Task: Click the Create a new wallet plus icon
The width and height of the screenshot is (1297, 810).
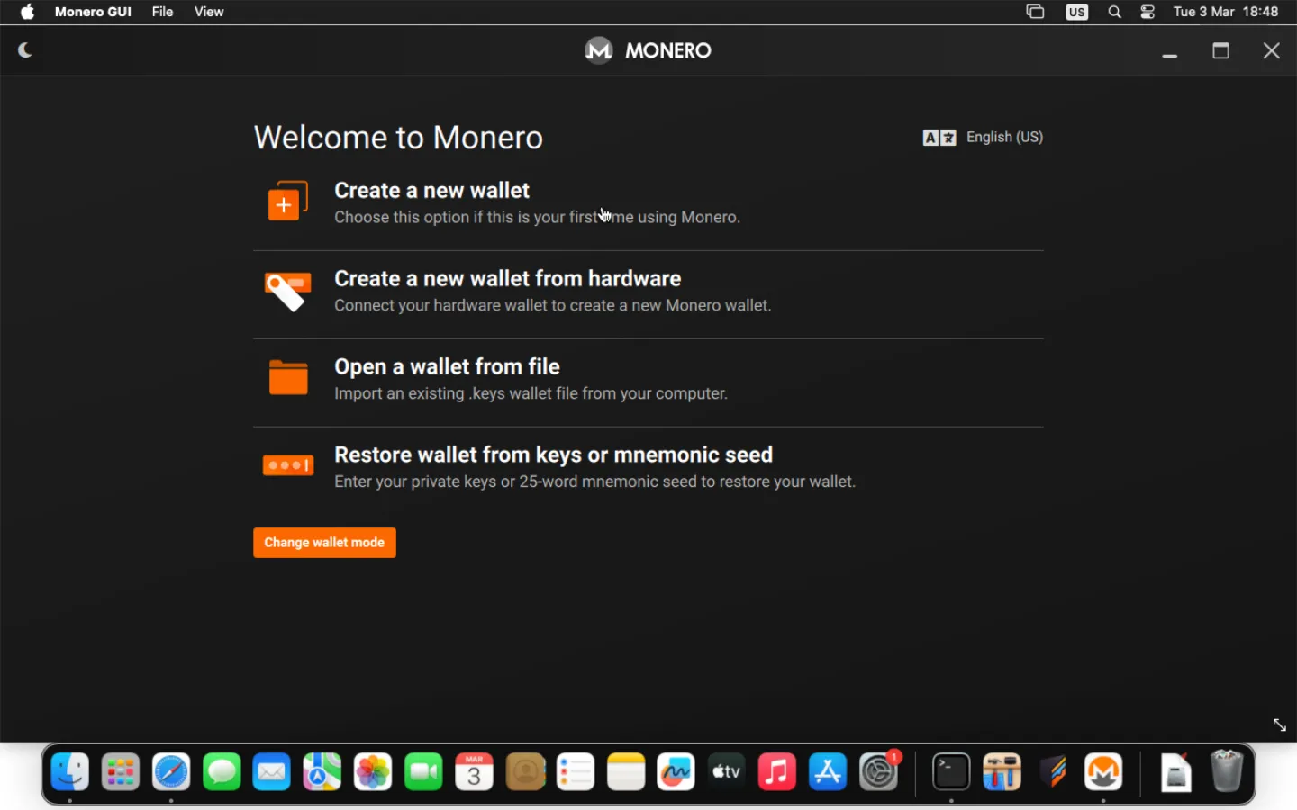Action: tap(287, 201)
